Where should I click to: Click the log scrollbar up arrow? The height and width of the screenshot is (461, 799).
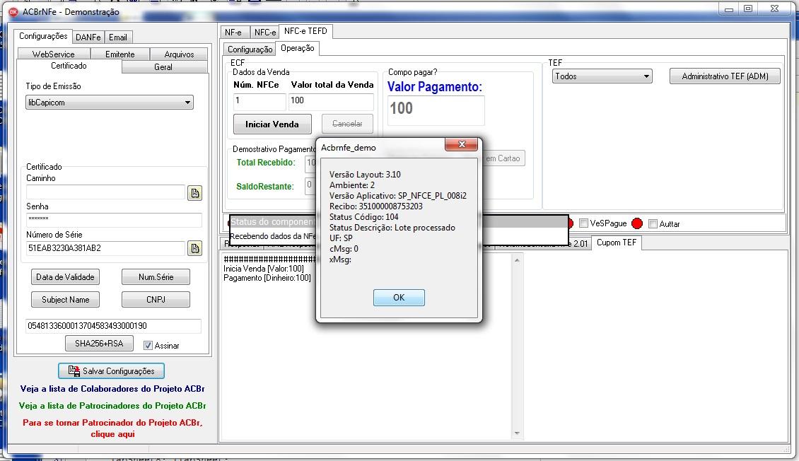517,260
